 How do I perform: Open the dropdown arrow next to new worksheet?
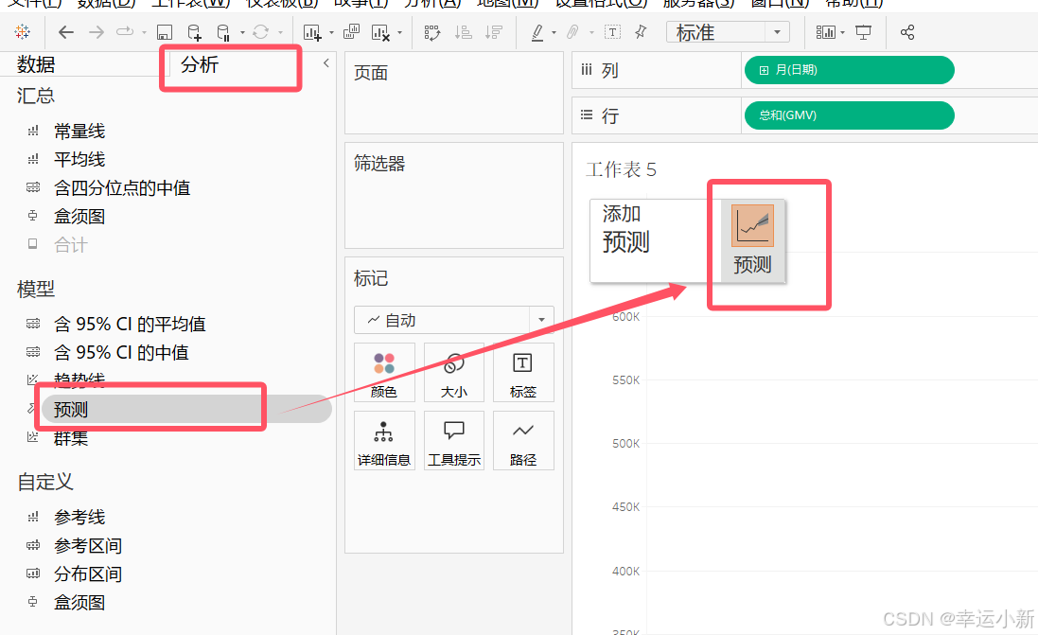[332, 32]
